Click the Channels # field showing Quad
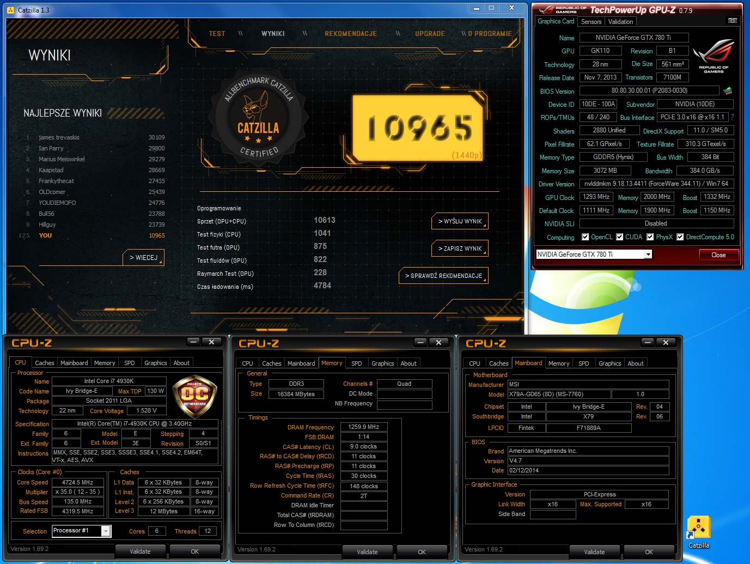Image resolution: width=750 pixels, height=564 pixels. coord(404,384)
